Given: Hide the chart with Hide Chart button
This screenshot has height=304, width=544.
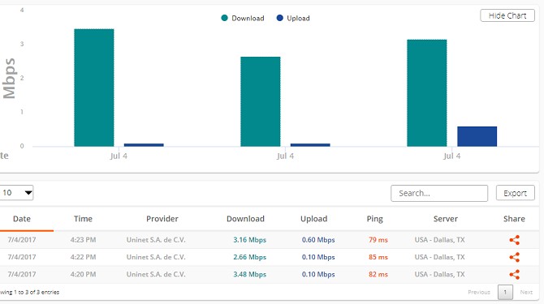Looking at the screenshot, I should click(507, 15).
